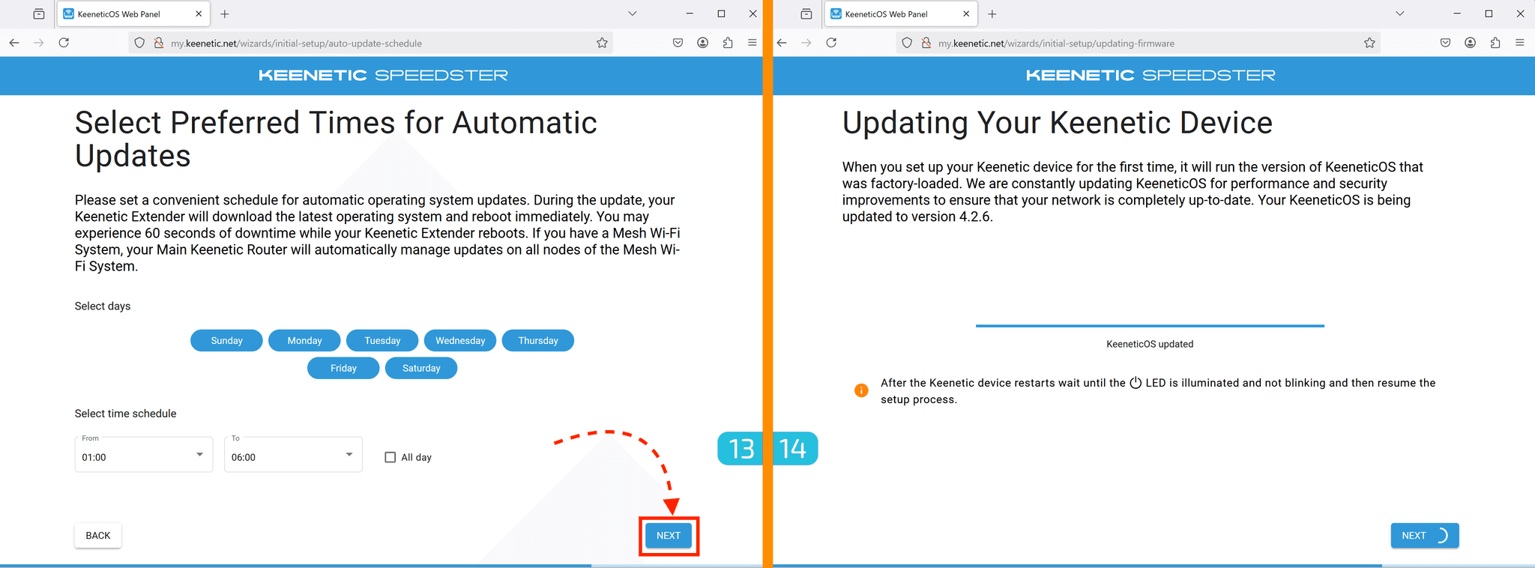Deselect the Wednesday day chip
This screenshot has height=568, width=1535.
(x=460, y=340)
